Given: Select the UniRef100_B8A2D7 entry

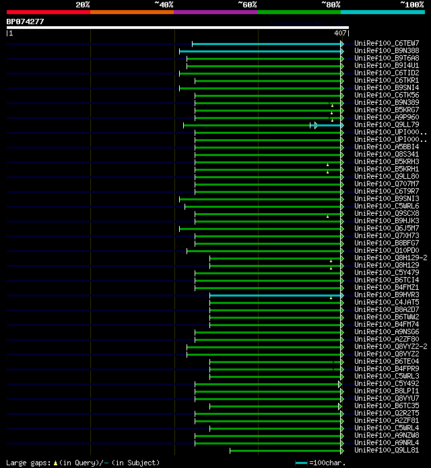Looking at the screenshot, I should click(387, 309).
